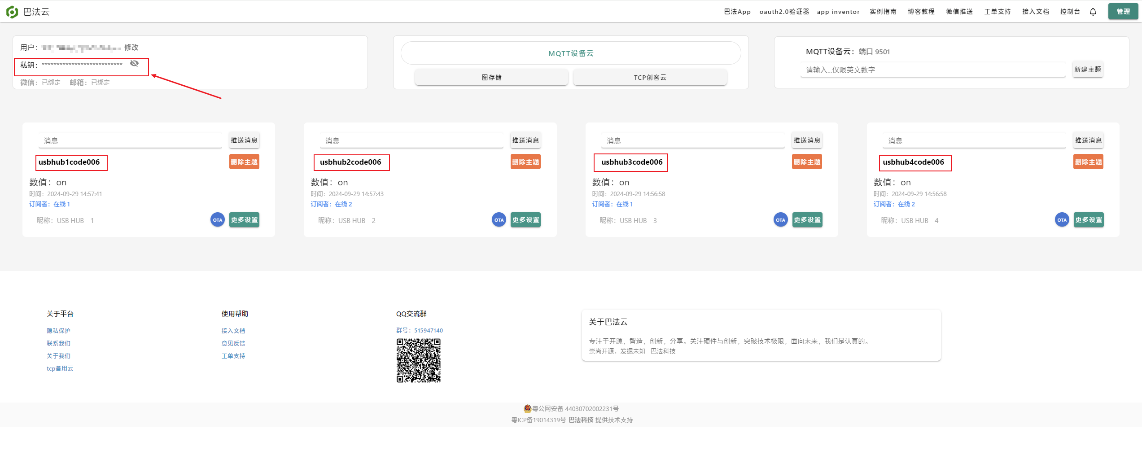Click the Bemfa Cloud logo icon
This screenshot has width=1142, height=455.
[12, 12]
